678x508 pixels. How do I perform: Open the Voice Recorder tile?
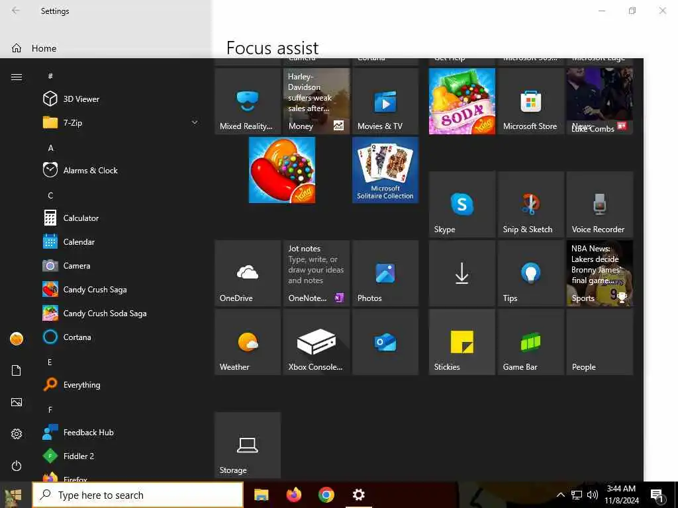(x=600, y=204)
